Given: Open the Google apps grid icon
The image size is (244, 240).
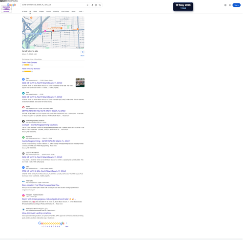Looking at the screenshot, I should click(x=230, y=5).
